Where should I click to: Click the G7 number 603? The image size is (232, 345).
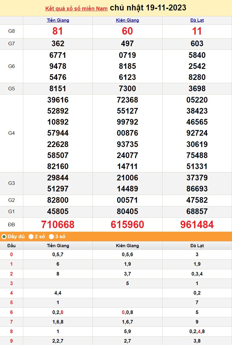tap(197, 44)
